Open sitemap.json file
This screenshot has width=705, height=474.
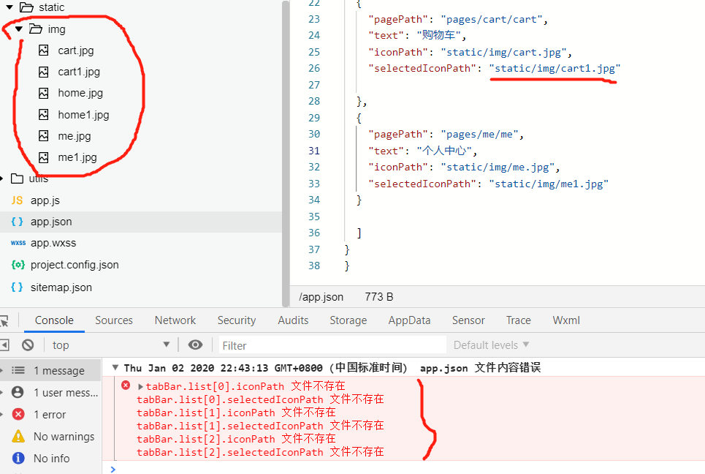point(61,287)
